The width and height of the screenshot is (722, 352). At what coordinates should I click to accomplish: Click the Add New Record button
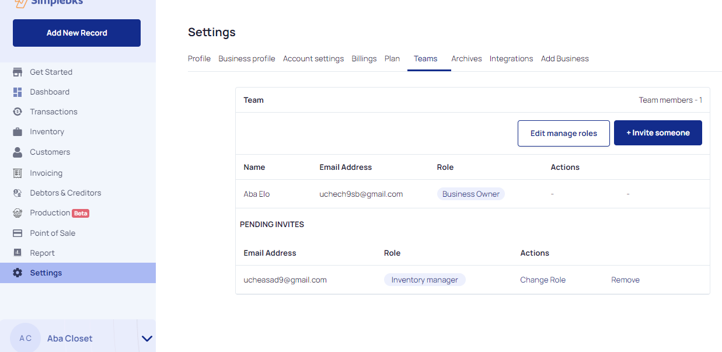tap(76, 33)
